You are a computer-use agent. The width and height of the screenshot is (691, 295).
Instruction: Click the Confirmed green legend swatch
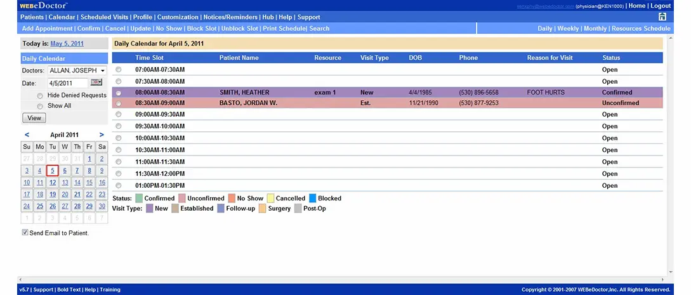tap(138, 198)
